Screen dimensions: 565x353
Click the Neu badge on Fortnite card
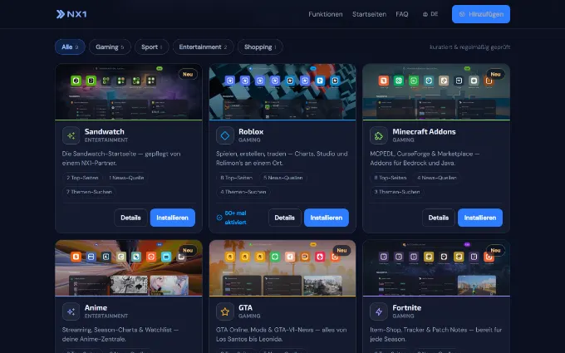[x=495, y=250]
